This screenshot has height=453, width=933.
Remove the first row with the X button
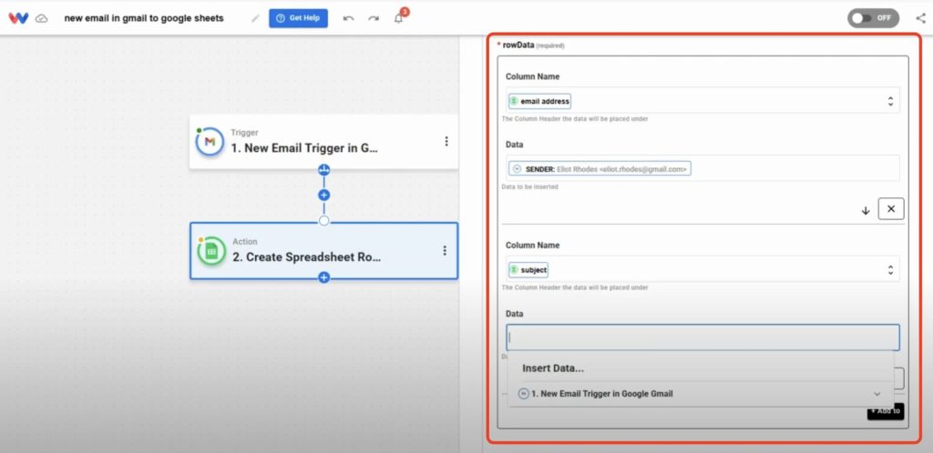pos(891,209)
